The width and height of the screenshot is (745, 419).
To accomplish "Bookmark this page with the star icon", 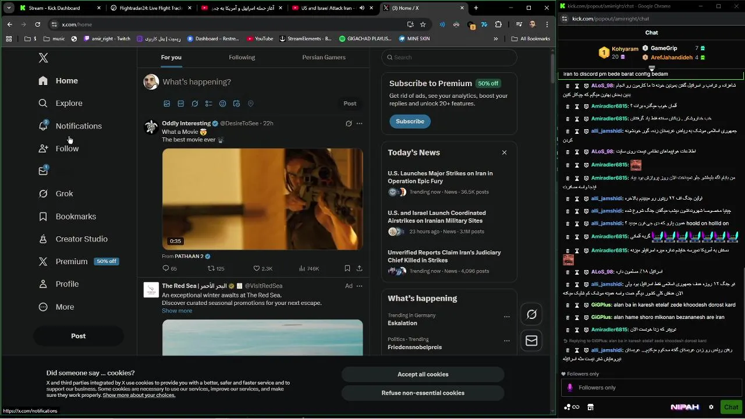I will point(423,24).
